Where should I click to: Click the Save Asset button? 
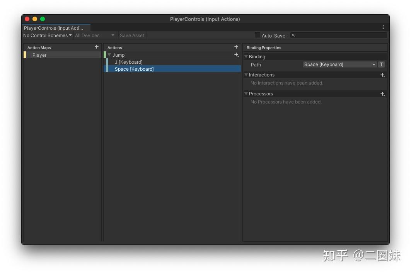pos(132,35)
